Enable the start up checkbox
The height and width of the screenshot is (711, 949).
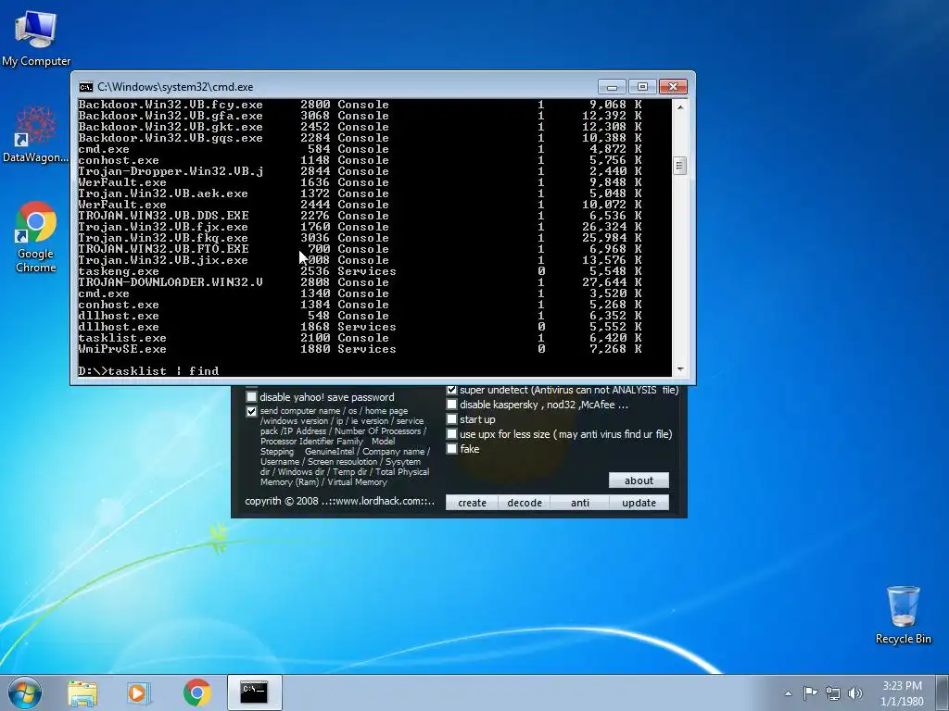pyautogui.click(x=451, y=419)
